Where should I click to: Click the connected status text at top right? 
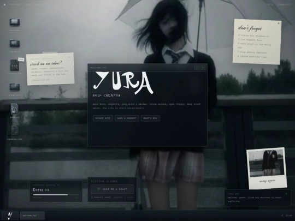pos(284,5)
